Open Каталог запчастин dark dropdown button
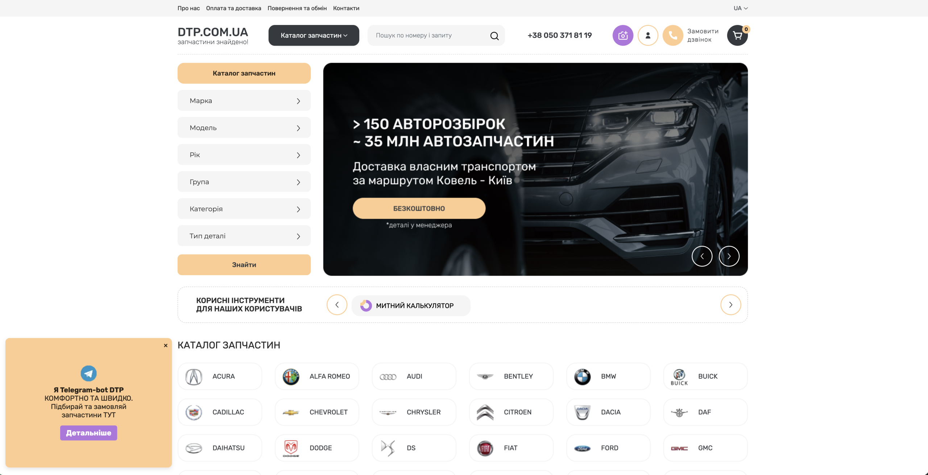The image size is (928, 475). 314,35
